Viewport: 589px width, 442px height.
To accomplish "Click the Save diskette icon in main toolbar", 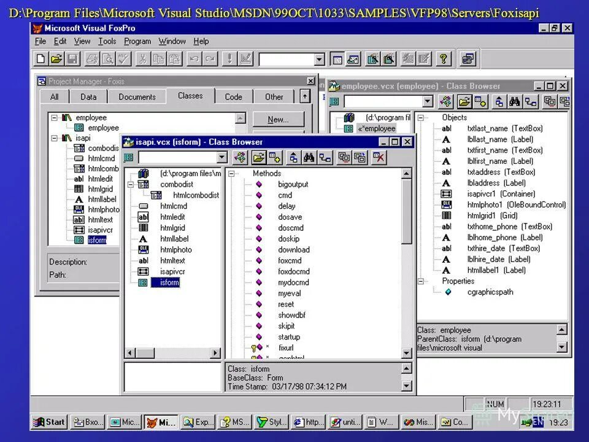I will point(72,59).
